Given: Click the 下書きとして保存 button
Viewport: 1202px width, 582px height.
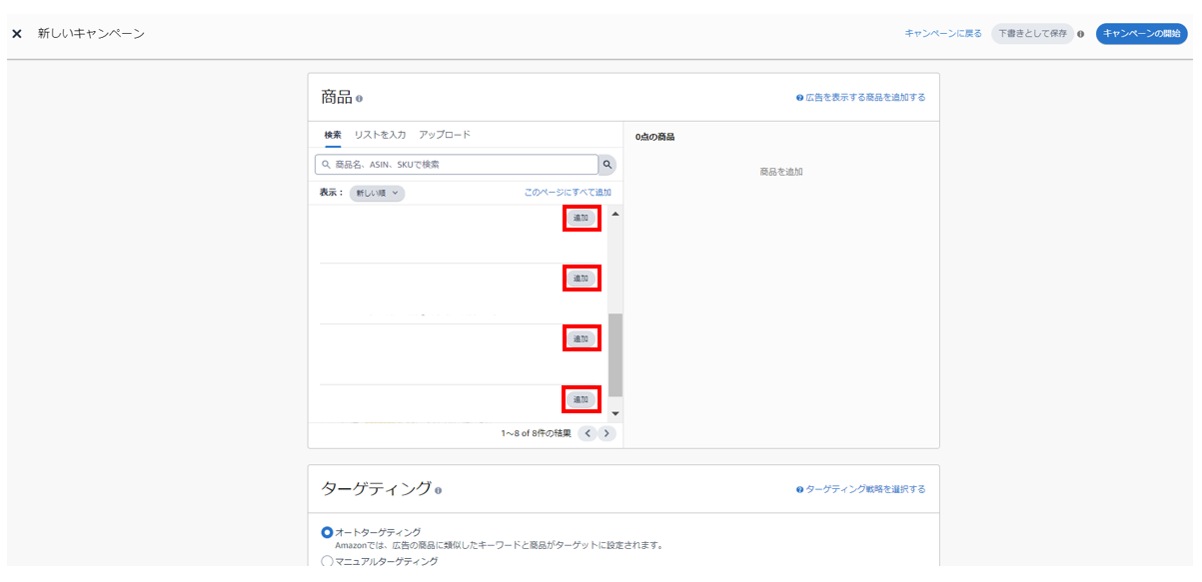Looking at the screenshot, I should point(1032,34).
